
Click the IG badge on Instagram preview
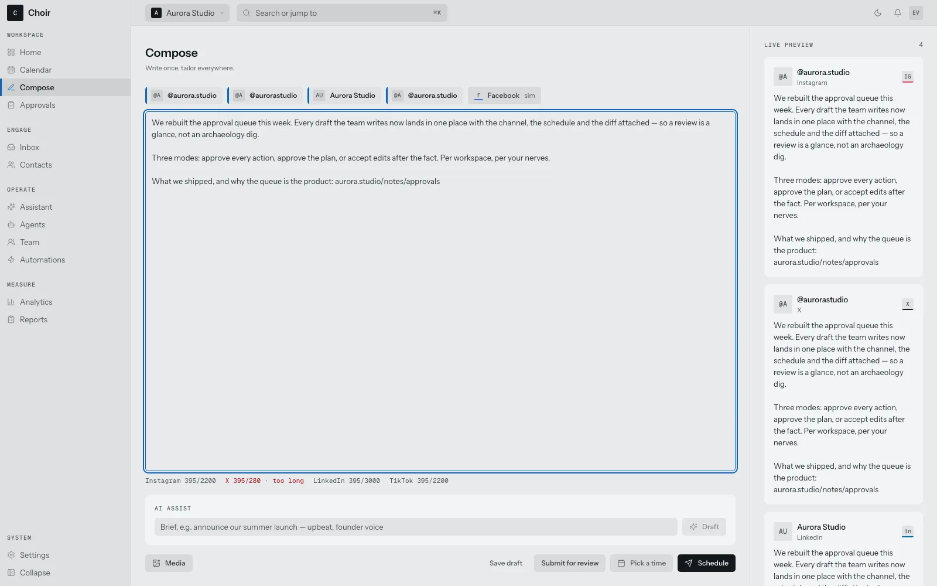pos(908,77)
